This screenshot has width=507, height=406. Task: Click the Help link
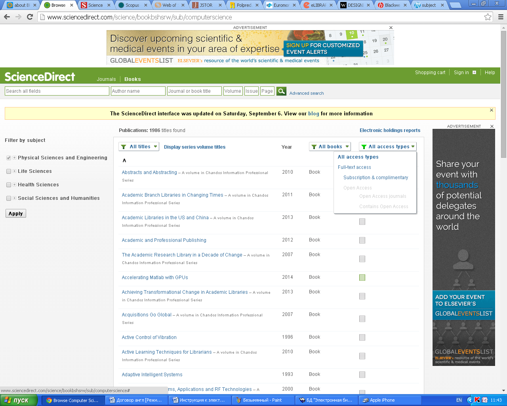click(x=490, y=73)
